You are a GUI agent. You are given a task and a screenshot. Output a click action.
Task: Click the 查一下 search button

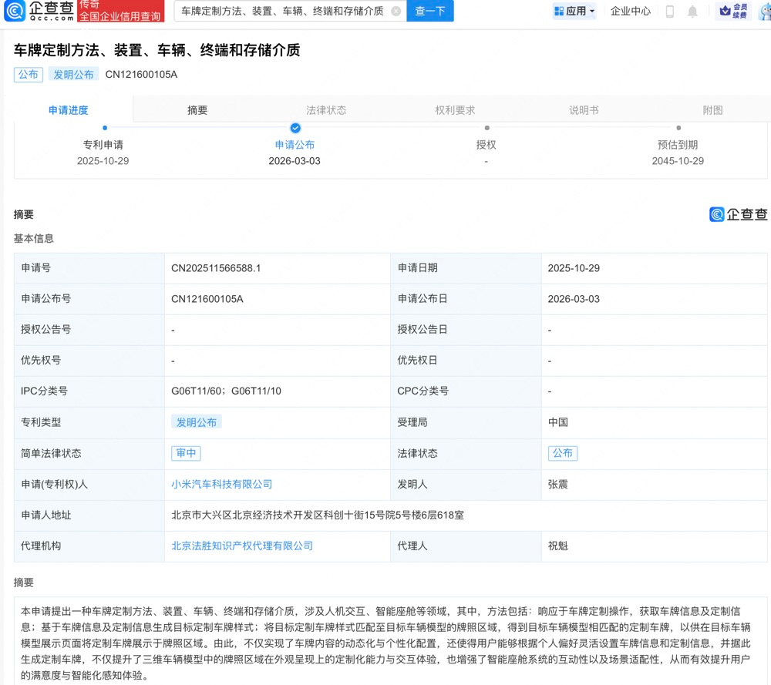pyautogui.click(x=429, y=12)
